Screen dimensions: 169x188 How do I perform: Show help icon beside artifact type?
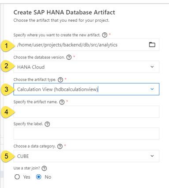pyautogui.click(x=60, y=80)
